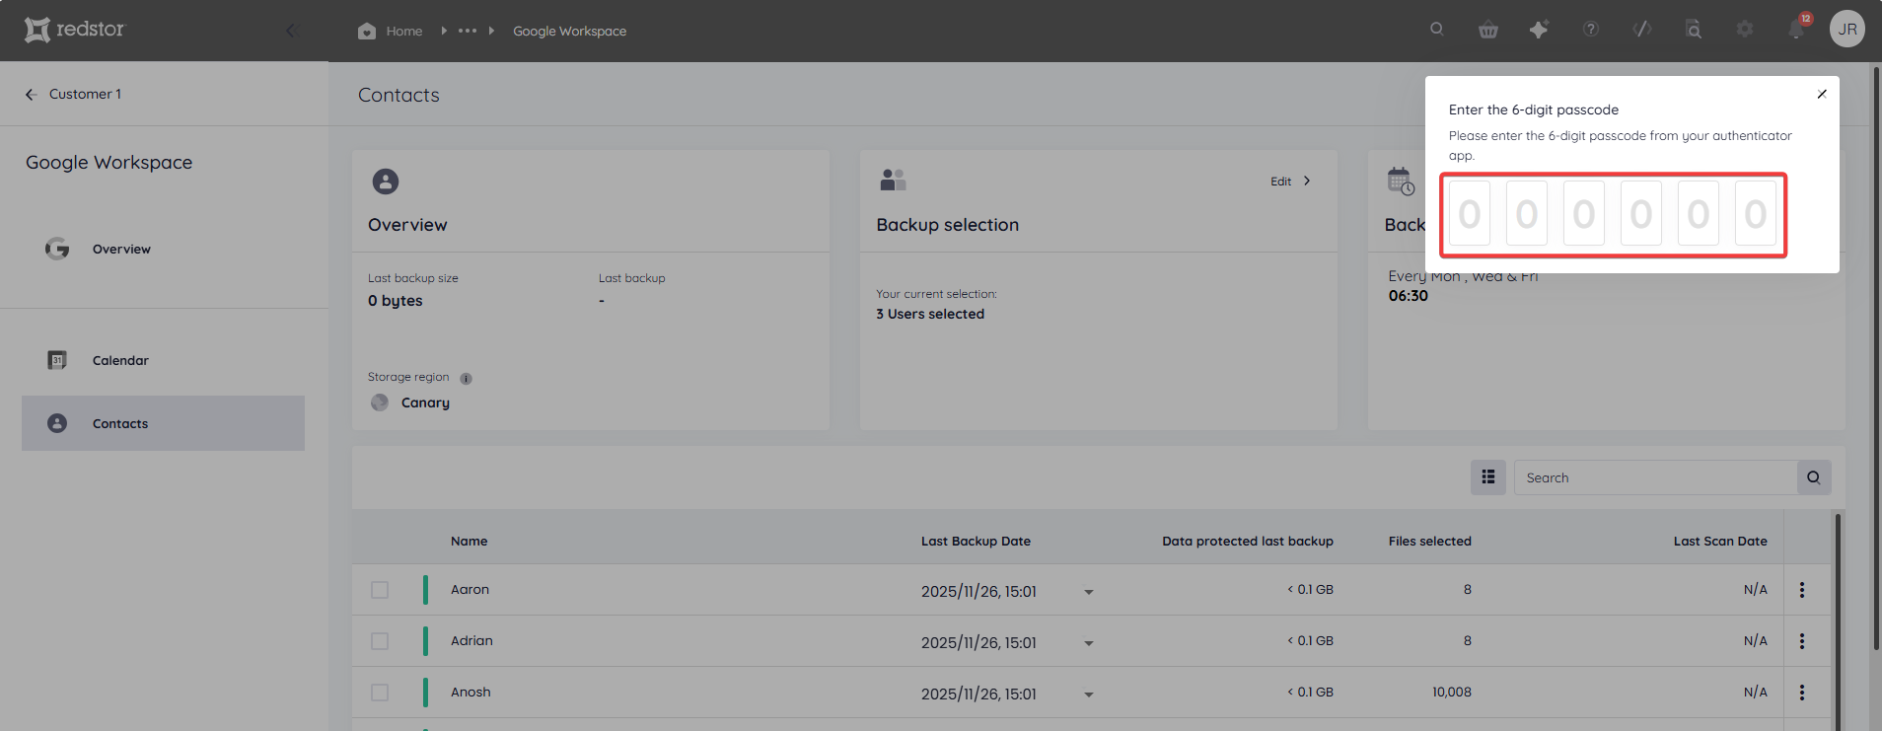
Task: Open the document search icon
Action: (1694, 30)
